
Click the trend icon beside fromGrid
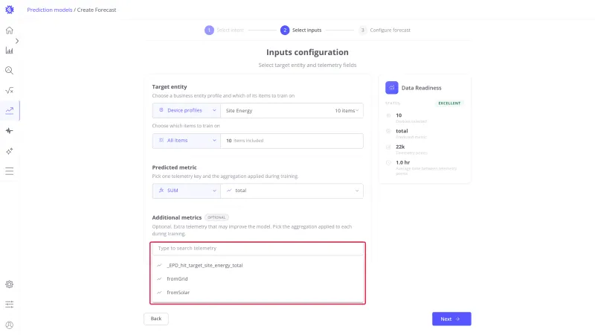(159, 278)
